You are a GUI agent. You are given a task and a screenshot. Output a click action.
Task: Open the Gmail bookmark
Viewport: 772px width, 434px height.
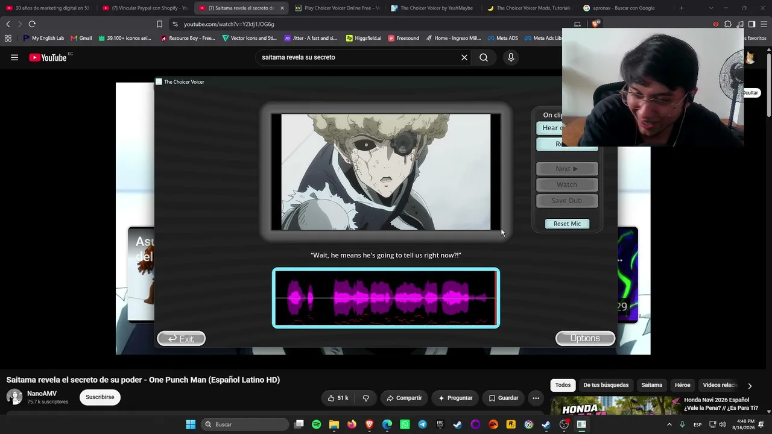[x=81, y=38]
